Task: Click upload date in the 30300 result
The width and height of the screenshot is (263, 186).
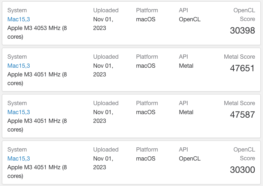Action: click(103, 163)
